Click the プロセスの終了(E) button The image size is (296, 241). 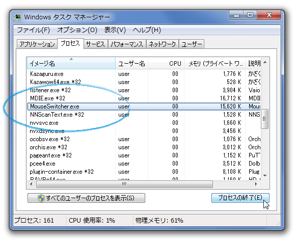click(x=240, y=198)
